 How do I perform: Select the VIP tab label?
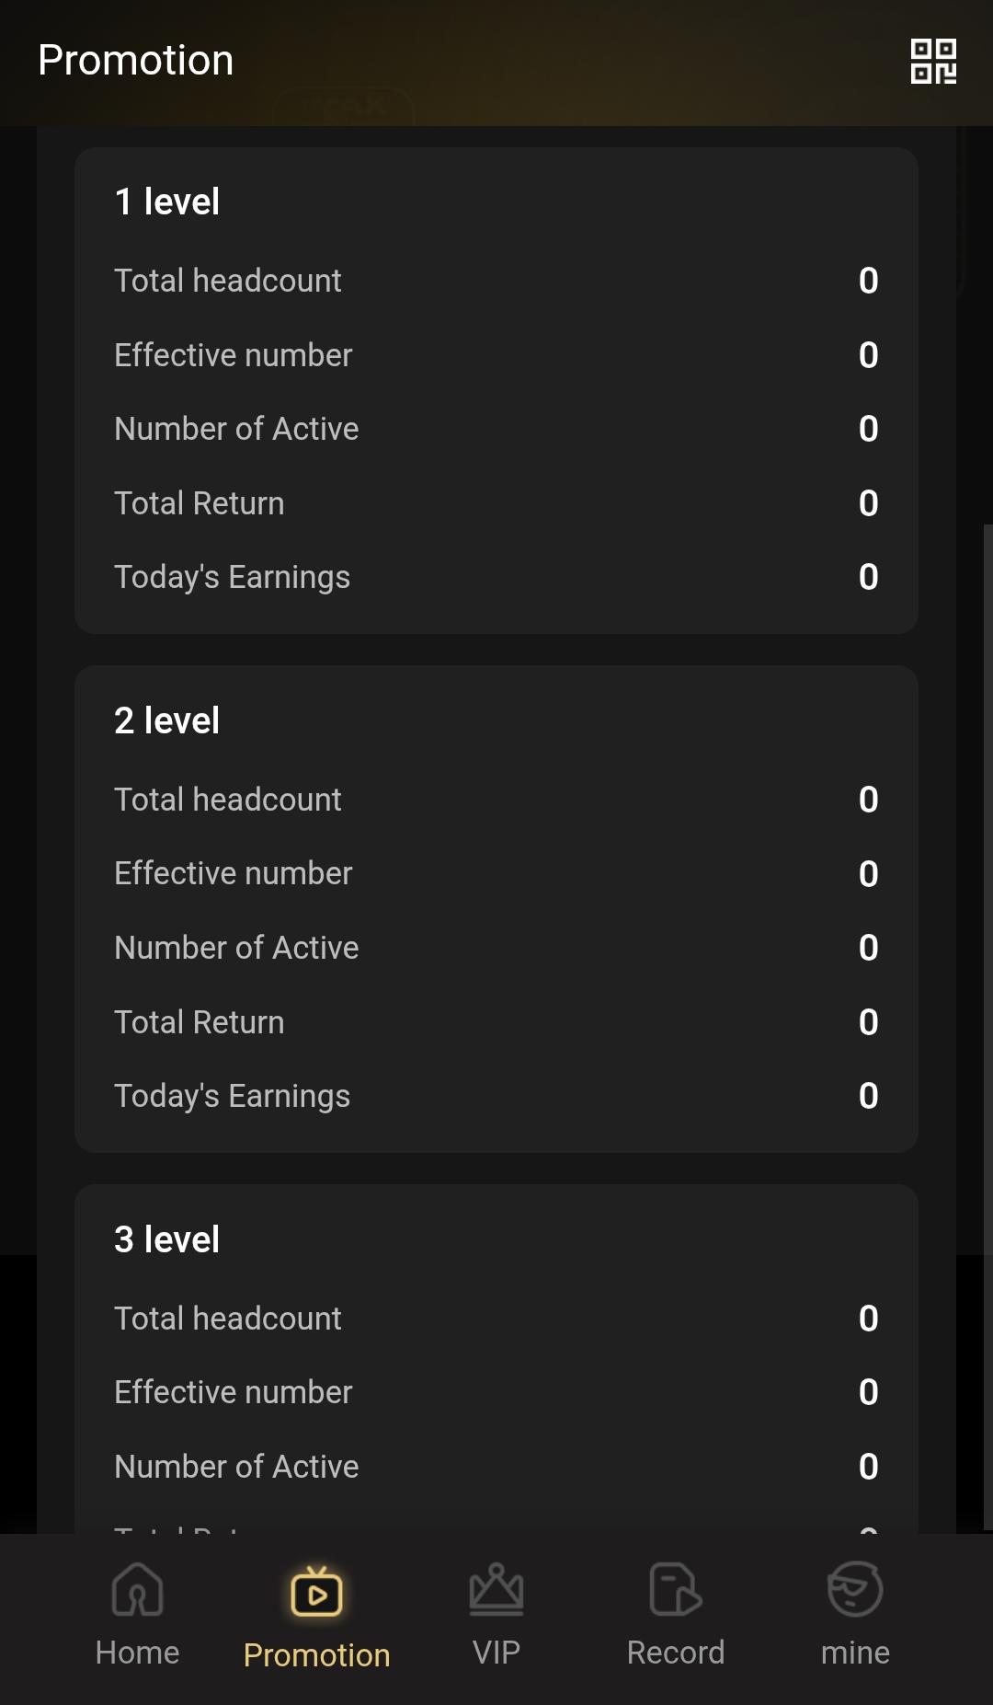click(496, 1653)
